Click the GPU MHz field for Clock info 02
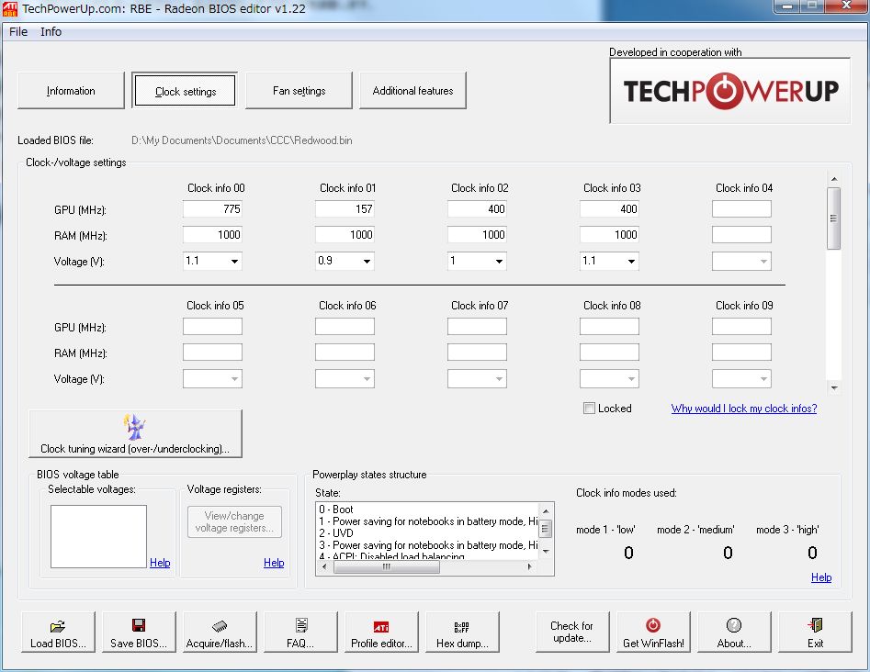Image resolution: width=870 pixels, height=672 pixels. pos(477,209)
